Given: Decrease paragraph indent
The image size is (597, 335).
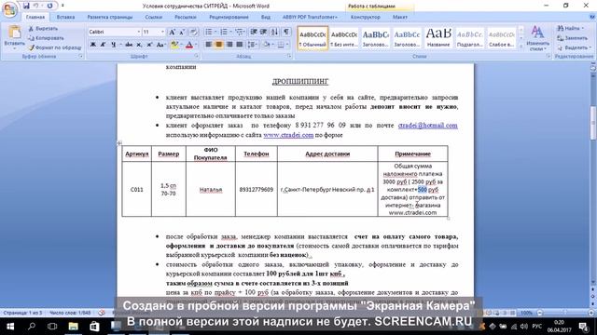Looking at the screenshot, I should [254, 32].
